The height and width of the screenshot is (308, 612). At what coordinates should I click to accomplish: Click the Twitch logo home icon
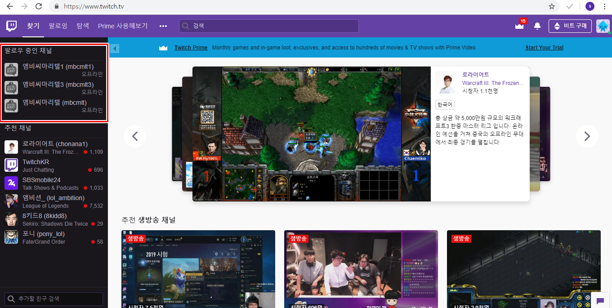pos(11,26)
